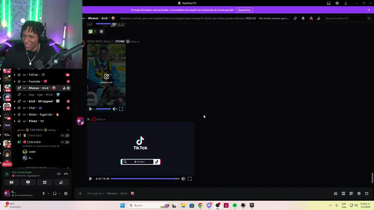Expand threads arrow beside Youtube channel
This screenshot has height=210, width=374.
[15, 81]
